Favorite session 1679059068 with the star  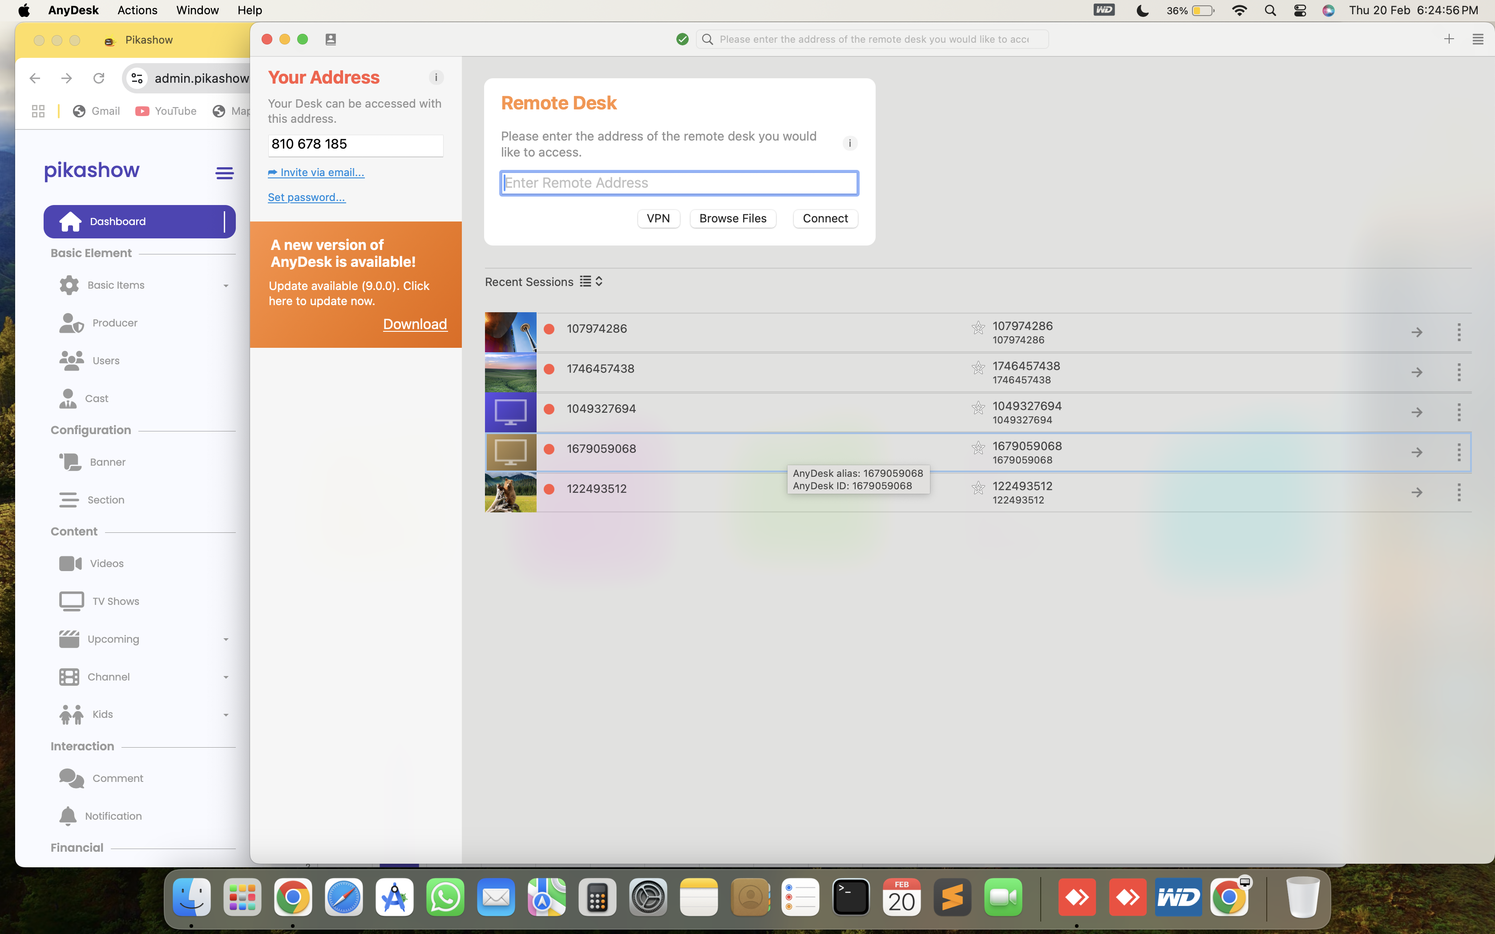pos(978,448)
